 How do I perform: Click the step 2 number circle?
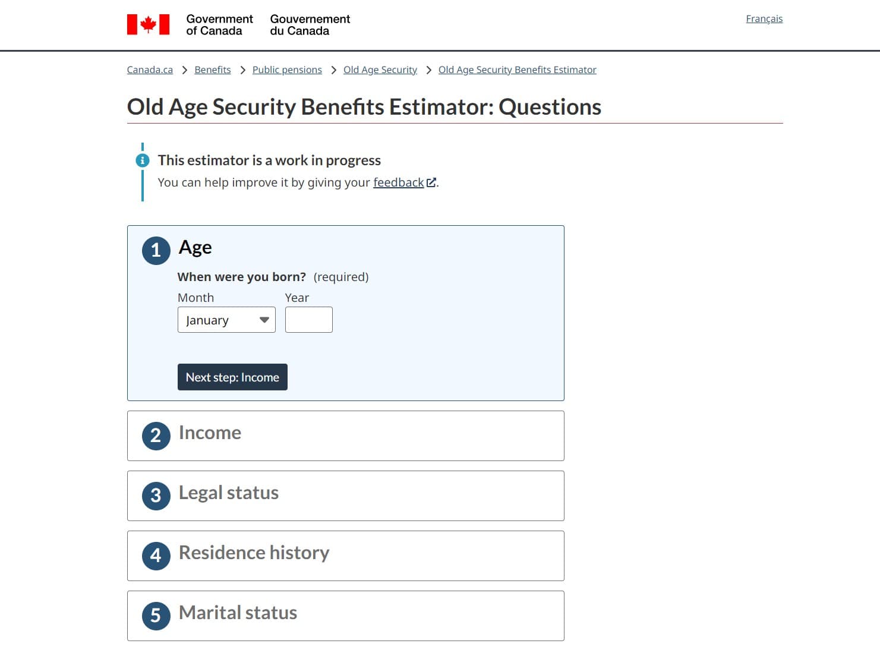[x=156, y=436]
